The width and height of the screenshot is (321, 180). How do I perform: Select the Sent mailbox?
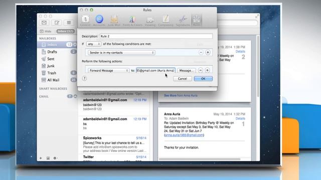pos(57,59)
